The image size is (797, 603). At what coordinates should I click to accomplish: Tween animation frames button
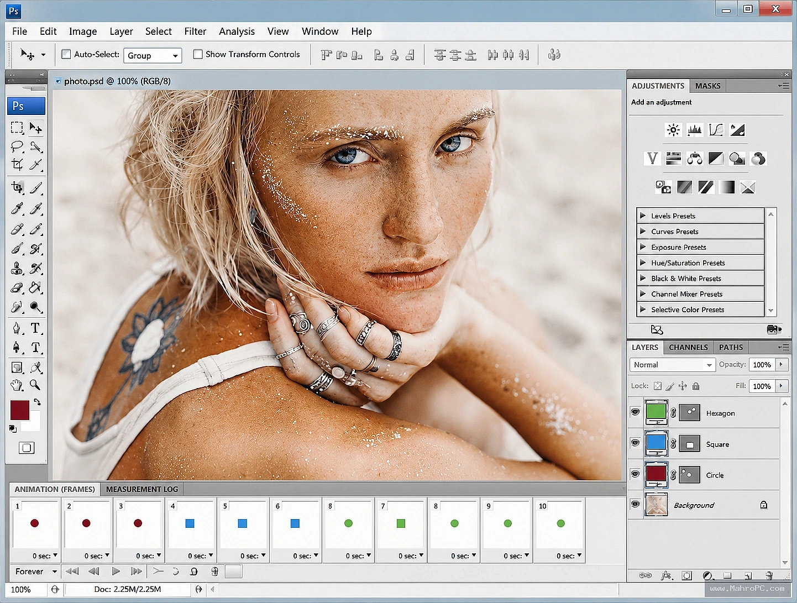coord(158,571)
